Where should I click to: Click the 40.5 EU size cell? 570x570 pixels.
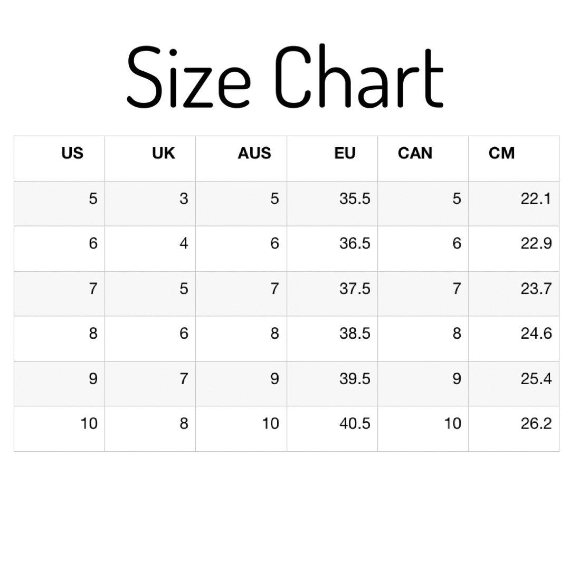coord(355,423)
